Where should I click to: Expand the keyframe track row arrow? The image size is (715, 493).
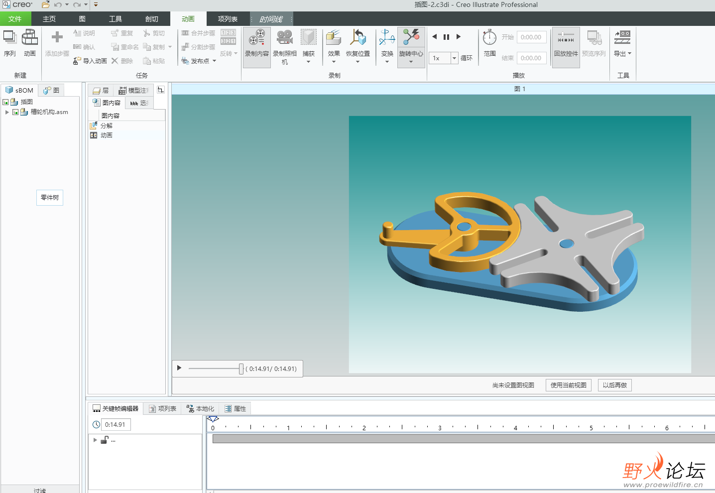95,440
